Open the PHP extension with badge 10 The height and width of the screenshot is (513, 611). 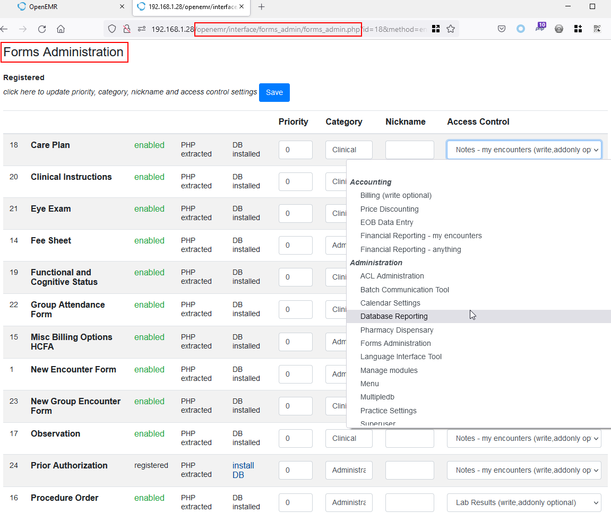[540, 27]
